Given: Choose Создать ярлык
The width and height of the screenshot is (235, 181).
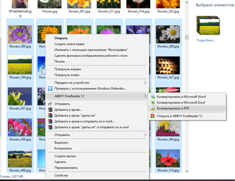Looking at the screenshot, I should (65, 156).
